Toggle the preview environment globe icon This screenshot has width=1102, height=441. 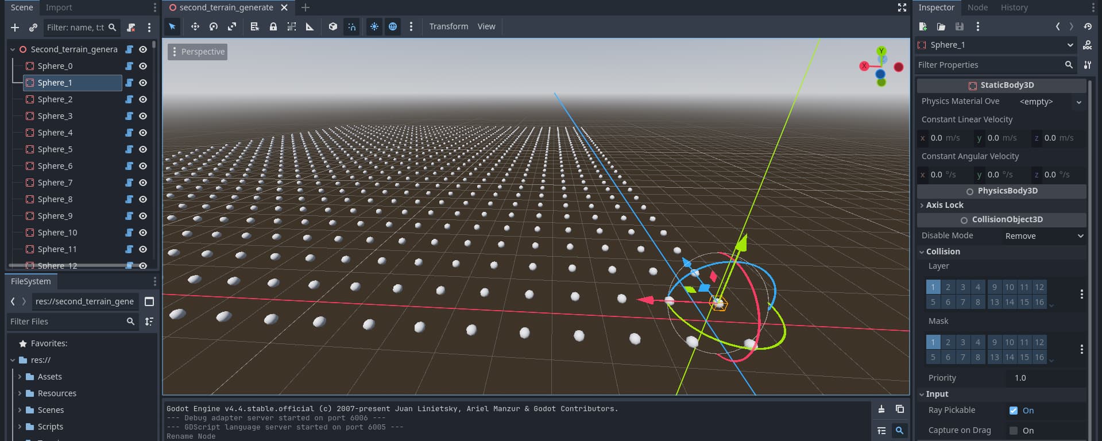pos(393,26)
